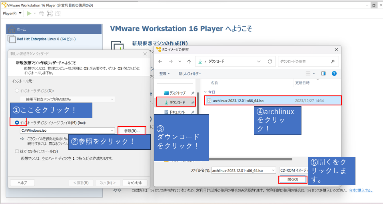The width and height of the screenshot is (383, 204).
Task: Expand the file name combo dropdown
Action: click(273, 170)
